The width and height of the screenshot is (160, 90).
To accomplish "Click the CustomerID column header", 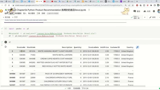I will (115, 47).
